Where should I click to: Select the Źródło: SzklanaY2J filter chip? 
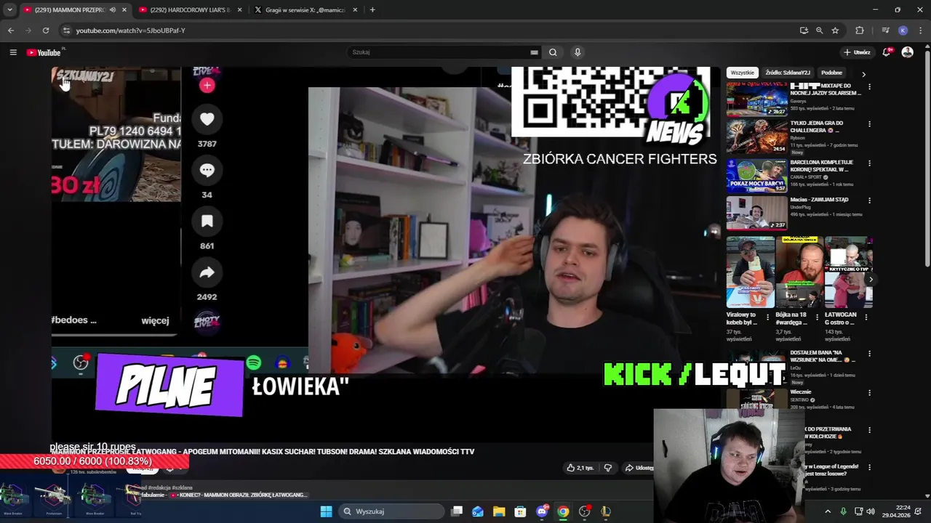[x=788, y=73]
